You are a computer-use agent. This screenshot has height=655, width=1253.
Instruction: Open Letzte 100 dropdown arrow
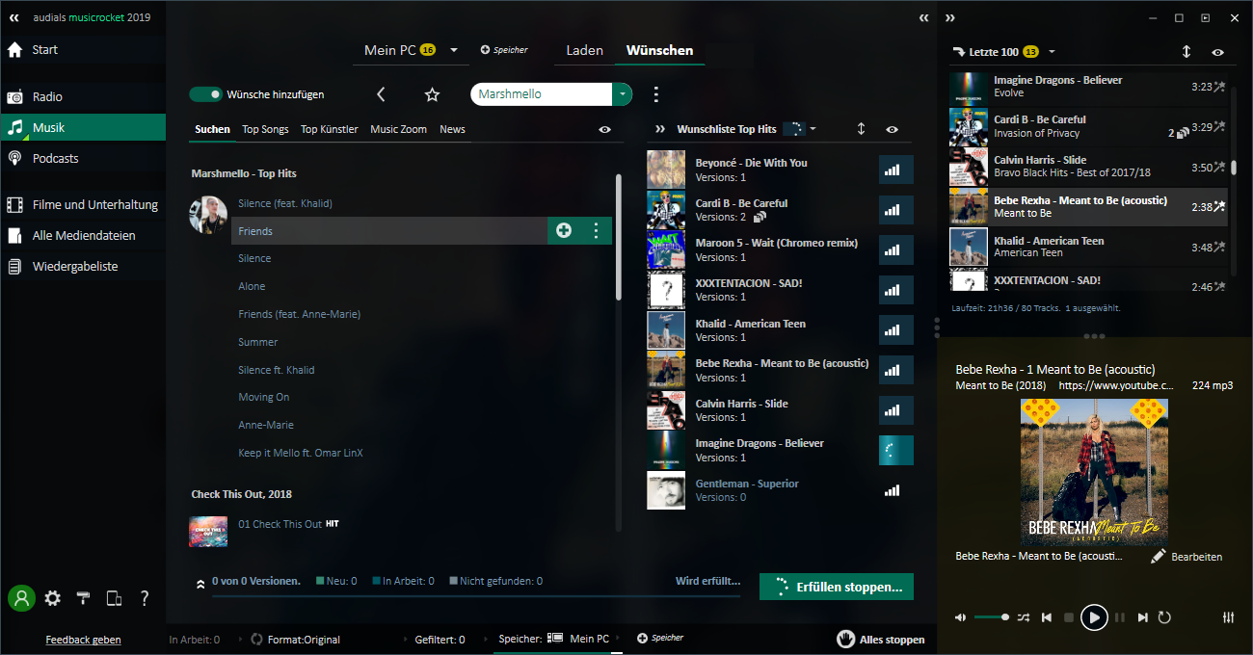1052,52
